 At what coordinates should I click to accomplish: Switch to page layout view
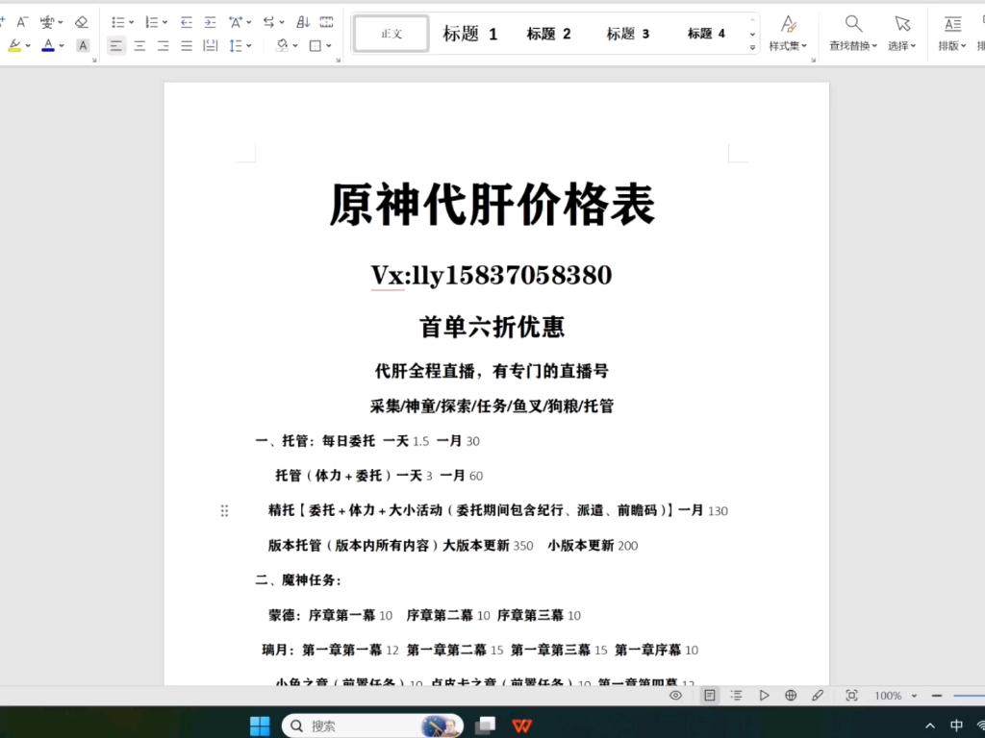tap(709, 696)
